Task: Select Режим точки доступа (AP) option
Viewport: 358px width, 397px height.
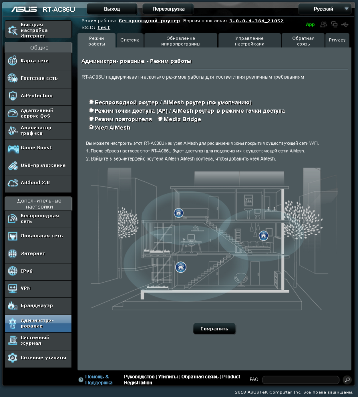Action: pos(91,110)
